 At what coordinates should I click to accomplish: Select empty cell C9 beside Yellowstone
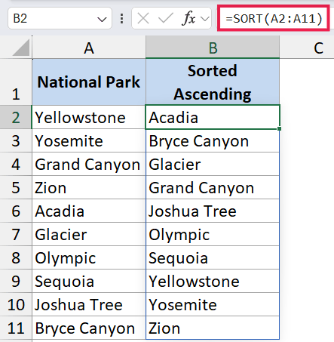tap(307, 281)
